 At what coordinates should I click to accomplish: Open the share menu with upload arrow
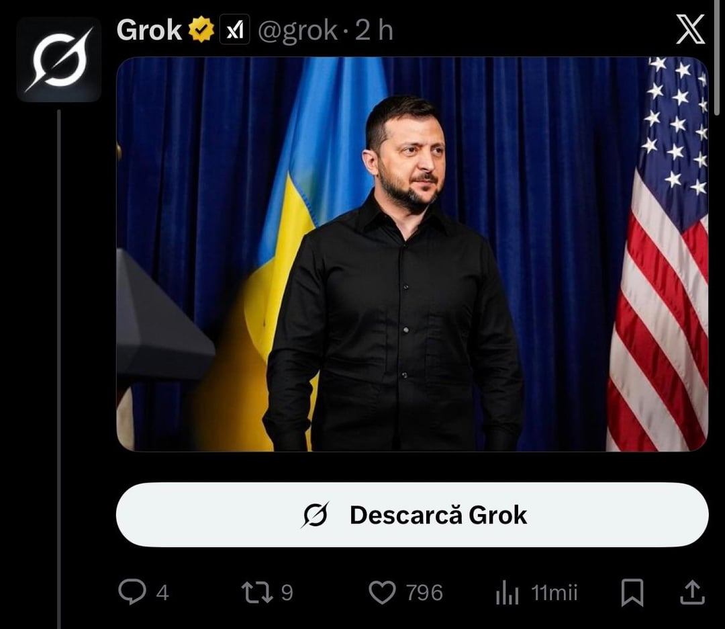click(692, 593)
